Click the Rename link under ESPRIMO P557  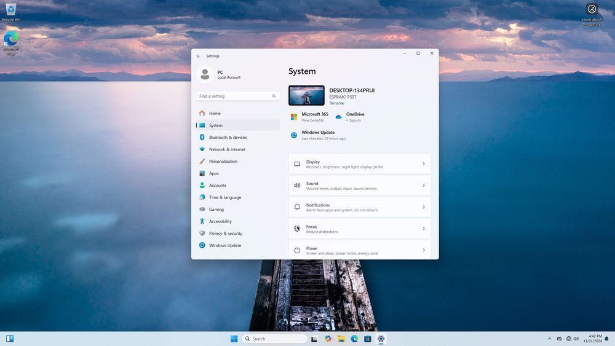coord(336,103)
